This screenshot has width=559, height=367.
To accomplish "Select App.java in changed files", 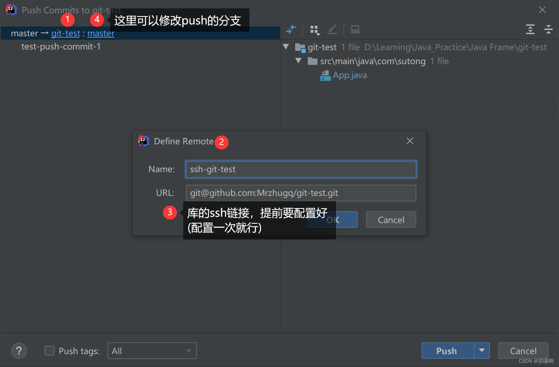I will 350,75.
